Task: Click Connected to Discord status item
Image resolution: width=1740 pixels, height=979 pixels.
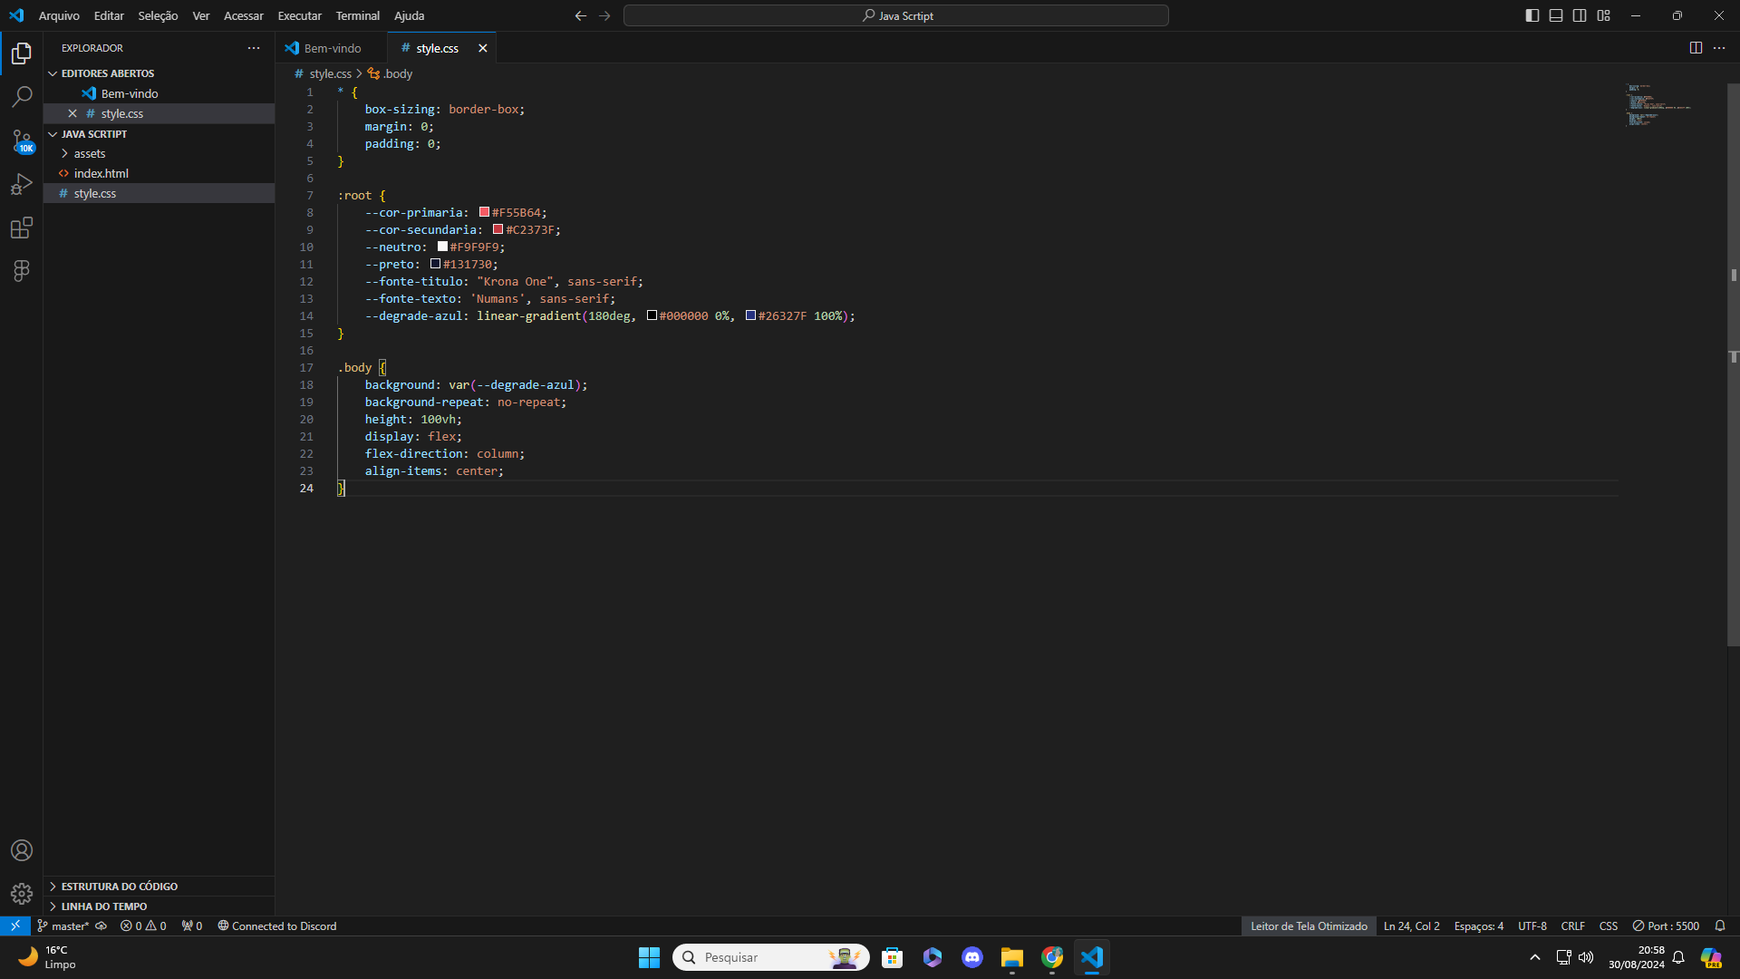Action: [276, 926]
